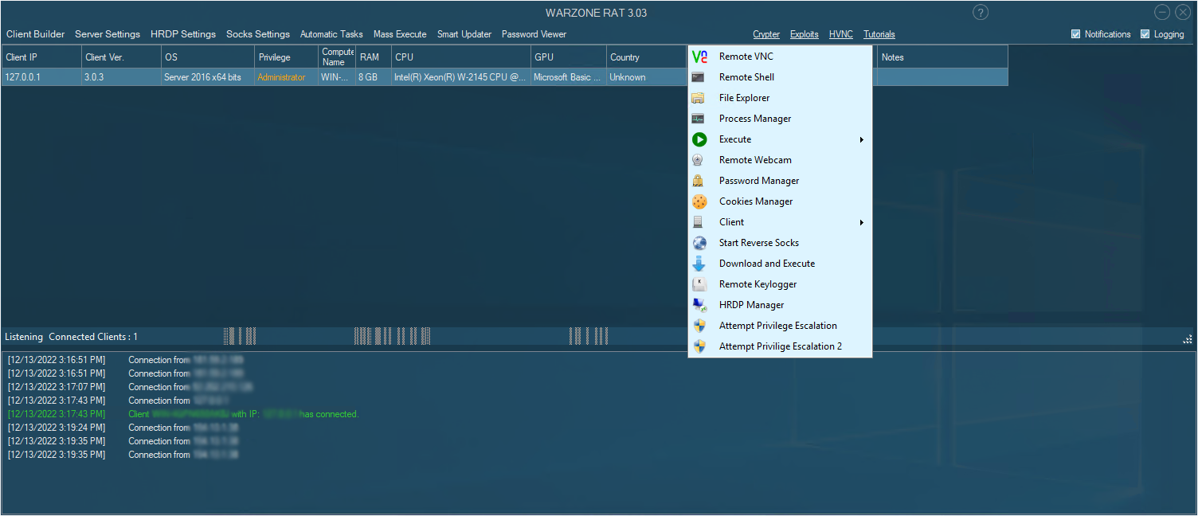Click the Process Manager monitor icon
Image resolution: width=1198 pixels, height=516 pixels.
[699, 119]
